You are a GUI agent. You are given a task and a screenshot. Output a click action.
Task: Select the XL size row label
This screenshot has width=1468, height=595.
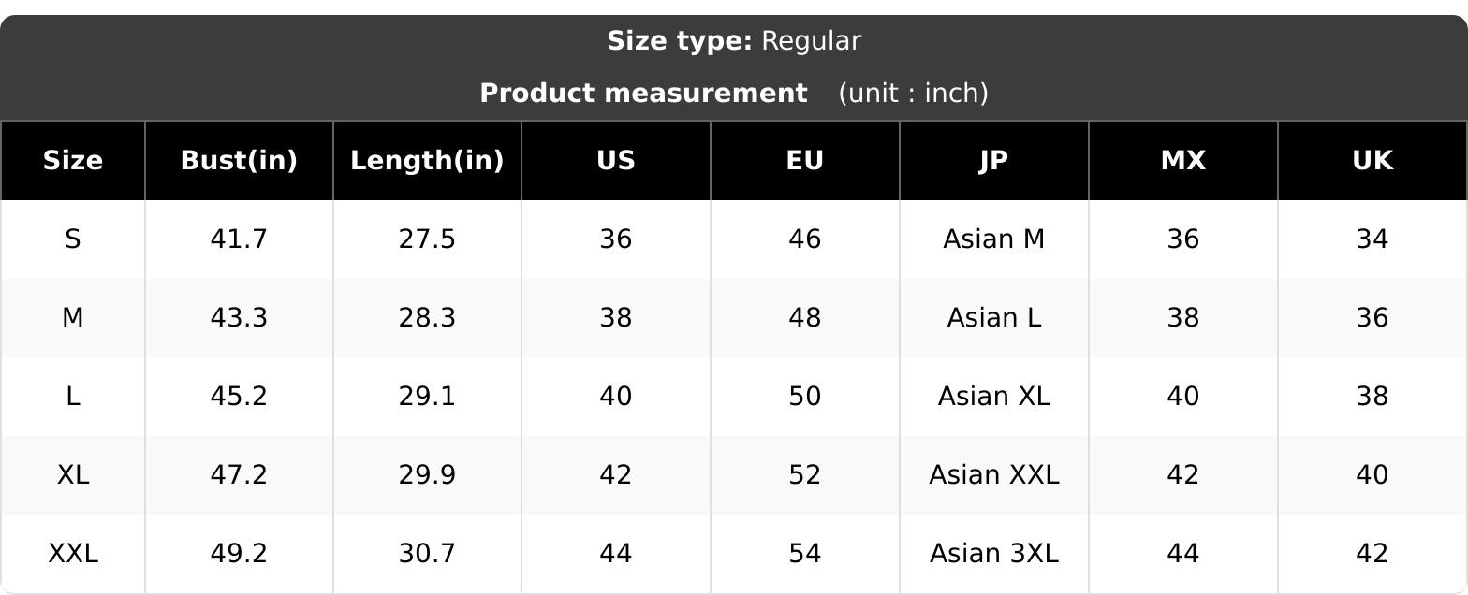(x=73, y=475)
